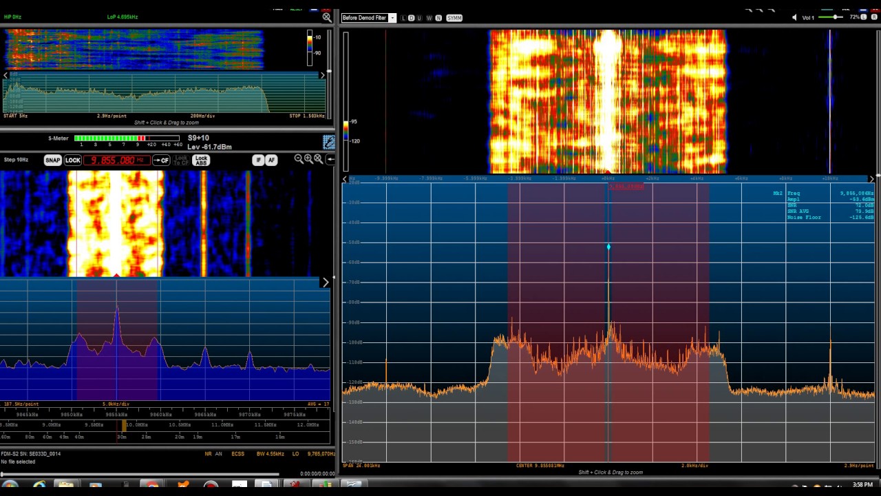The width and height of the screenshot is (881, 496).
Task: Click the BW 4.55kHz status label
Action: click(270, 454)
